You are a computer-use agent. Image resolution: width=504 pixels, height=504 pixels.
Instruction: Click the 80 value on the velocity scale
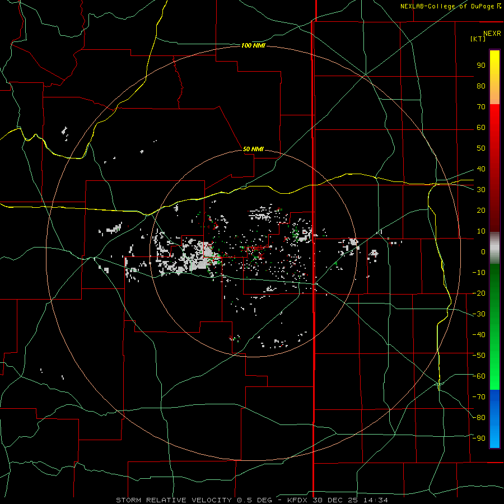coord(481,86)
